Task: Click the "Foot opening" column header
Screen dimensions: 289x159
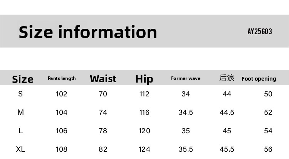Action: pos(259,79)
